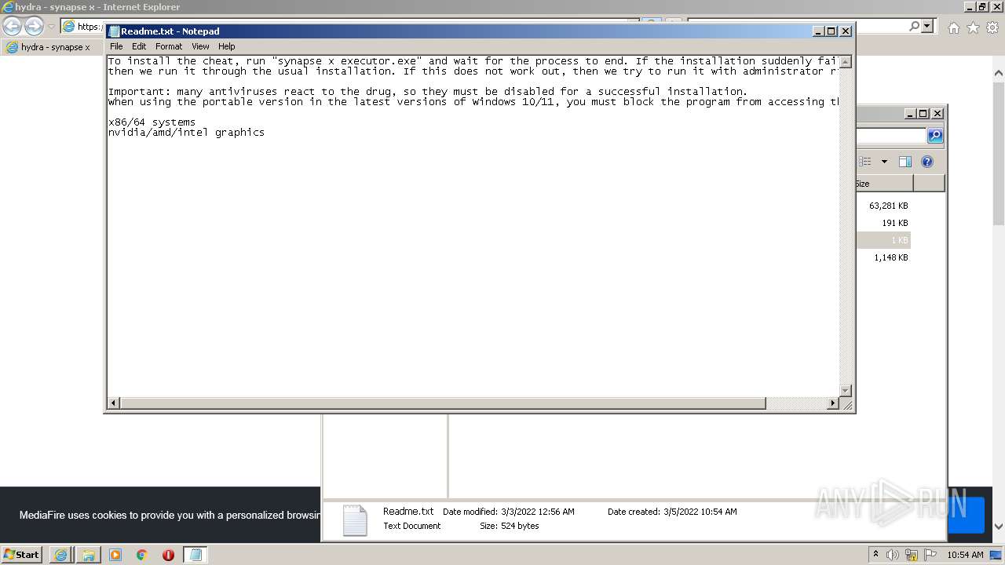Image resolution: width=1005 pixels, height=565 pixels.
Task: Click Notepad's vertical scrollbar down arrow
Action: click(x=846, y=391)
